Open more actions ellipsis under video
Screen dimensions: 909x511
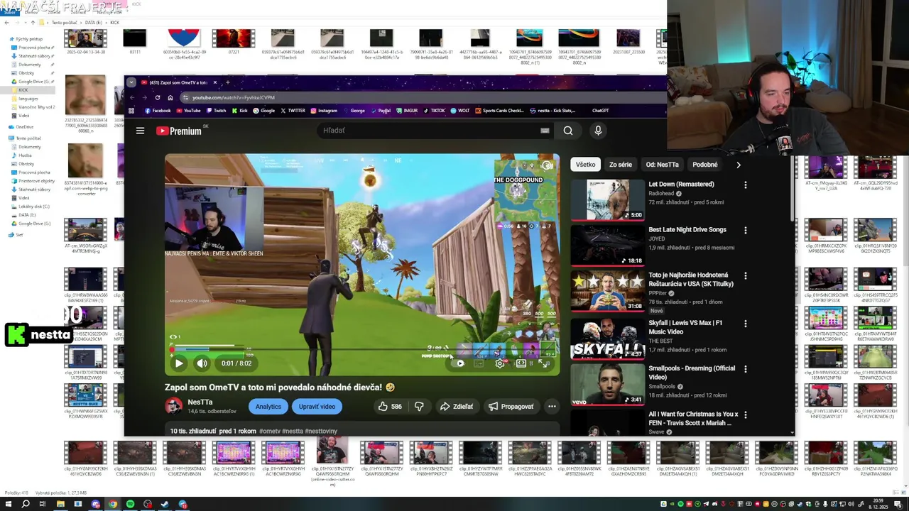[552, 407]
